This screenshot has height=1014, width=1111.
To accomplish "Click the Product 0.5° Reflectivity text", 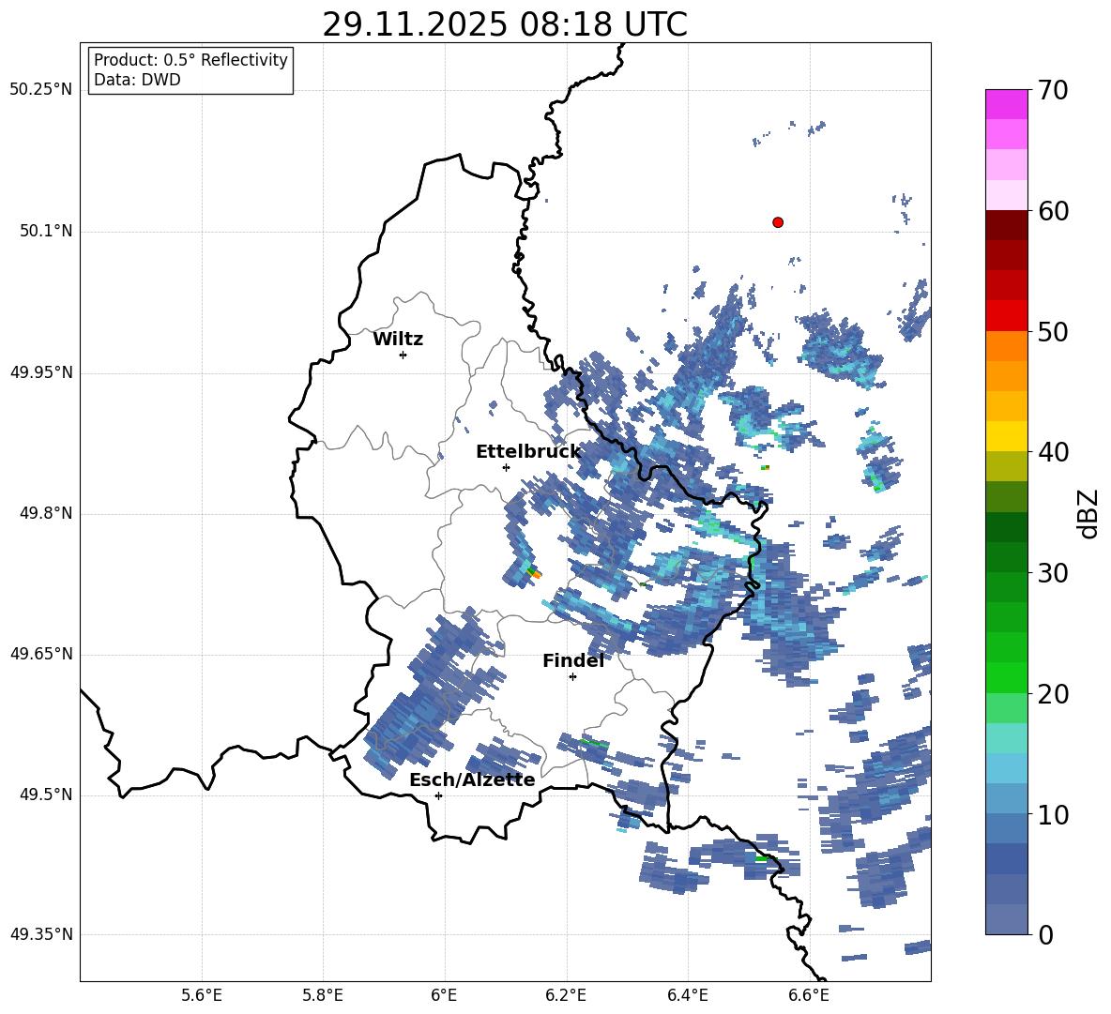I will [190, 60].
